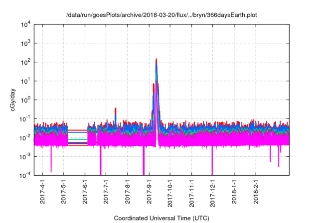Click the 10^-4 y-axis tick label
The height and width of the screenshot is (223, 319).
(25, 175)
